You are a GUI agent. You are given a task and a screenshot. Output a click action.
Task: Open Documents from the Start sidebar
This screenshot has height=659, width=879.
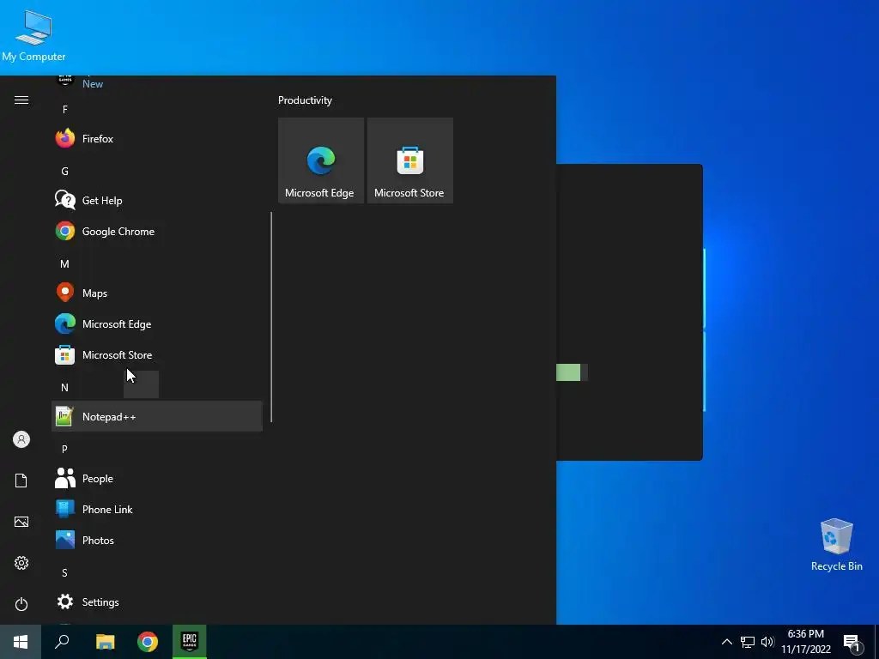pyautogui.click(x=21, y=481)
